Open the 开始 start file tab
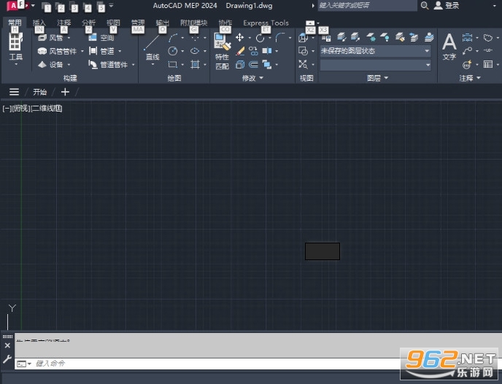Image resolution: width=502 pixels, height=384 pixels. click(39, 92)
